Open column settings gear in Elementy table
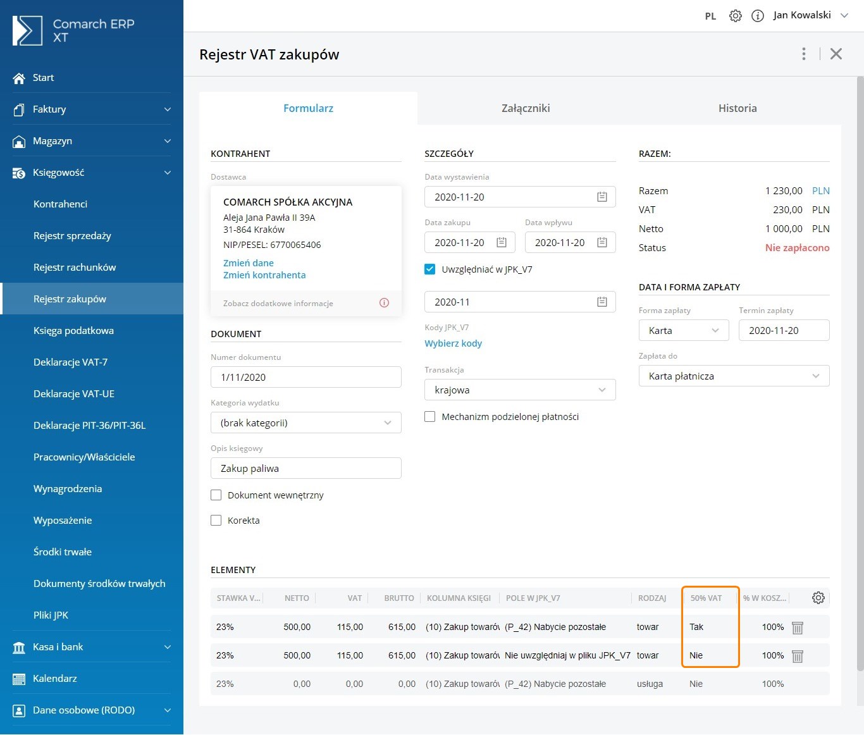This screenshot has height=735, width=864. point(818,598)
